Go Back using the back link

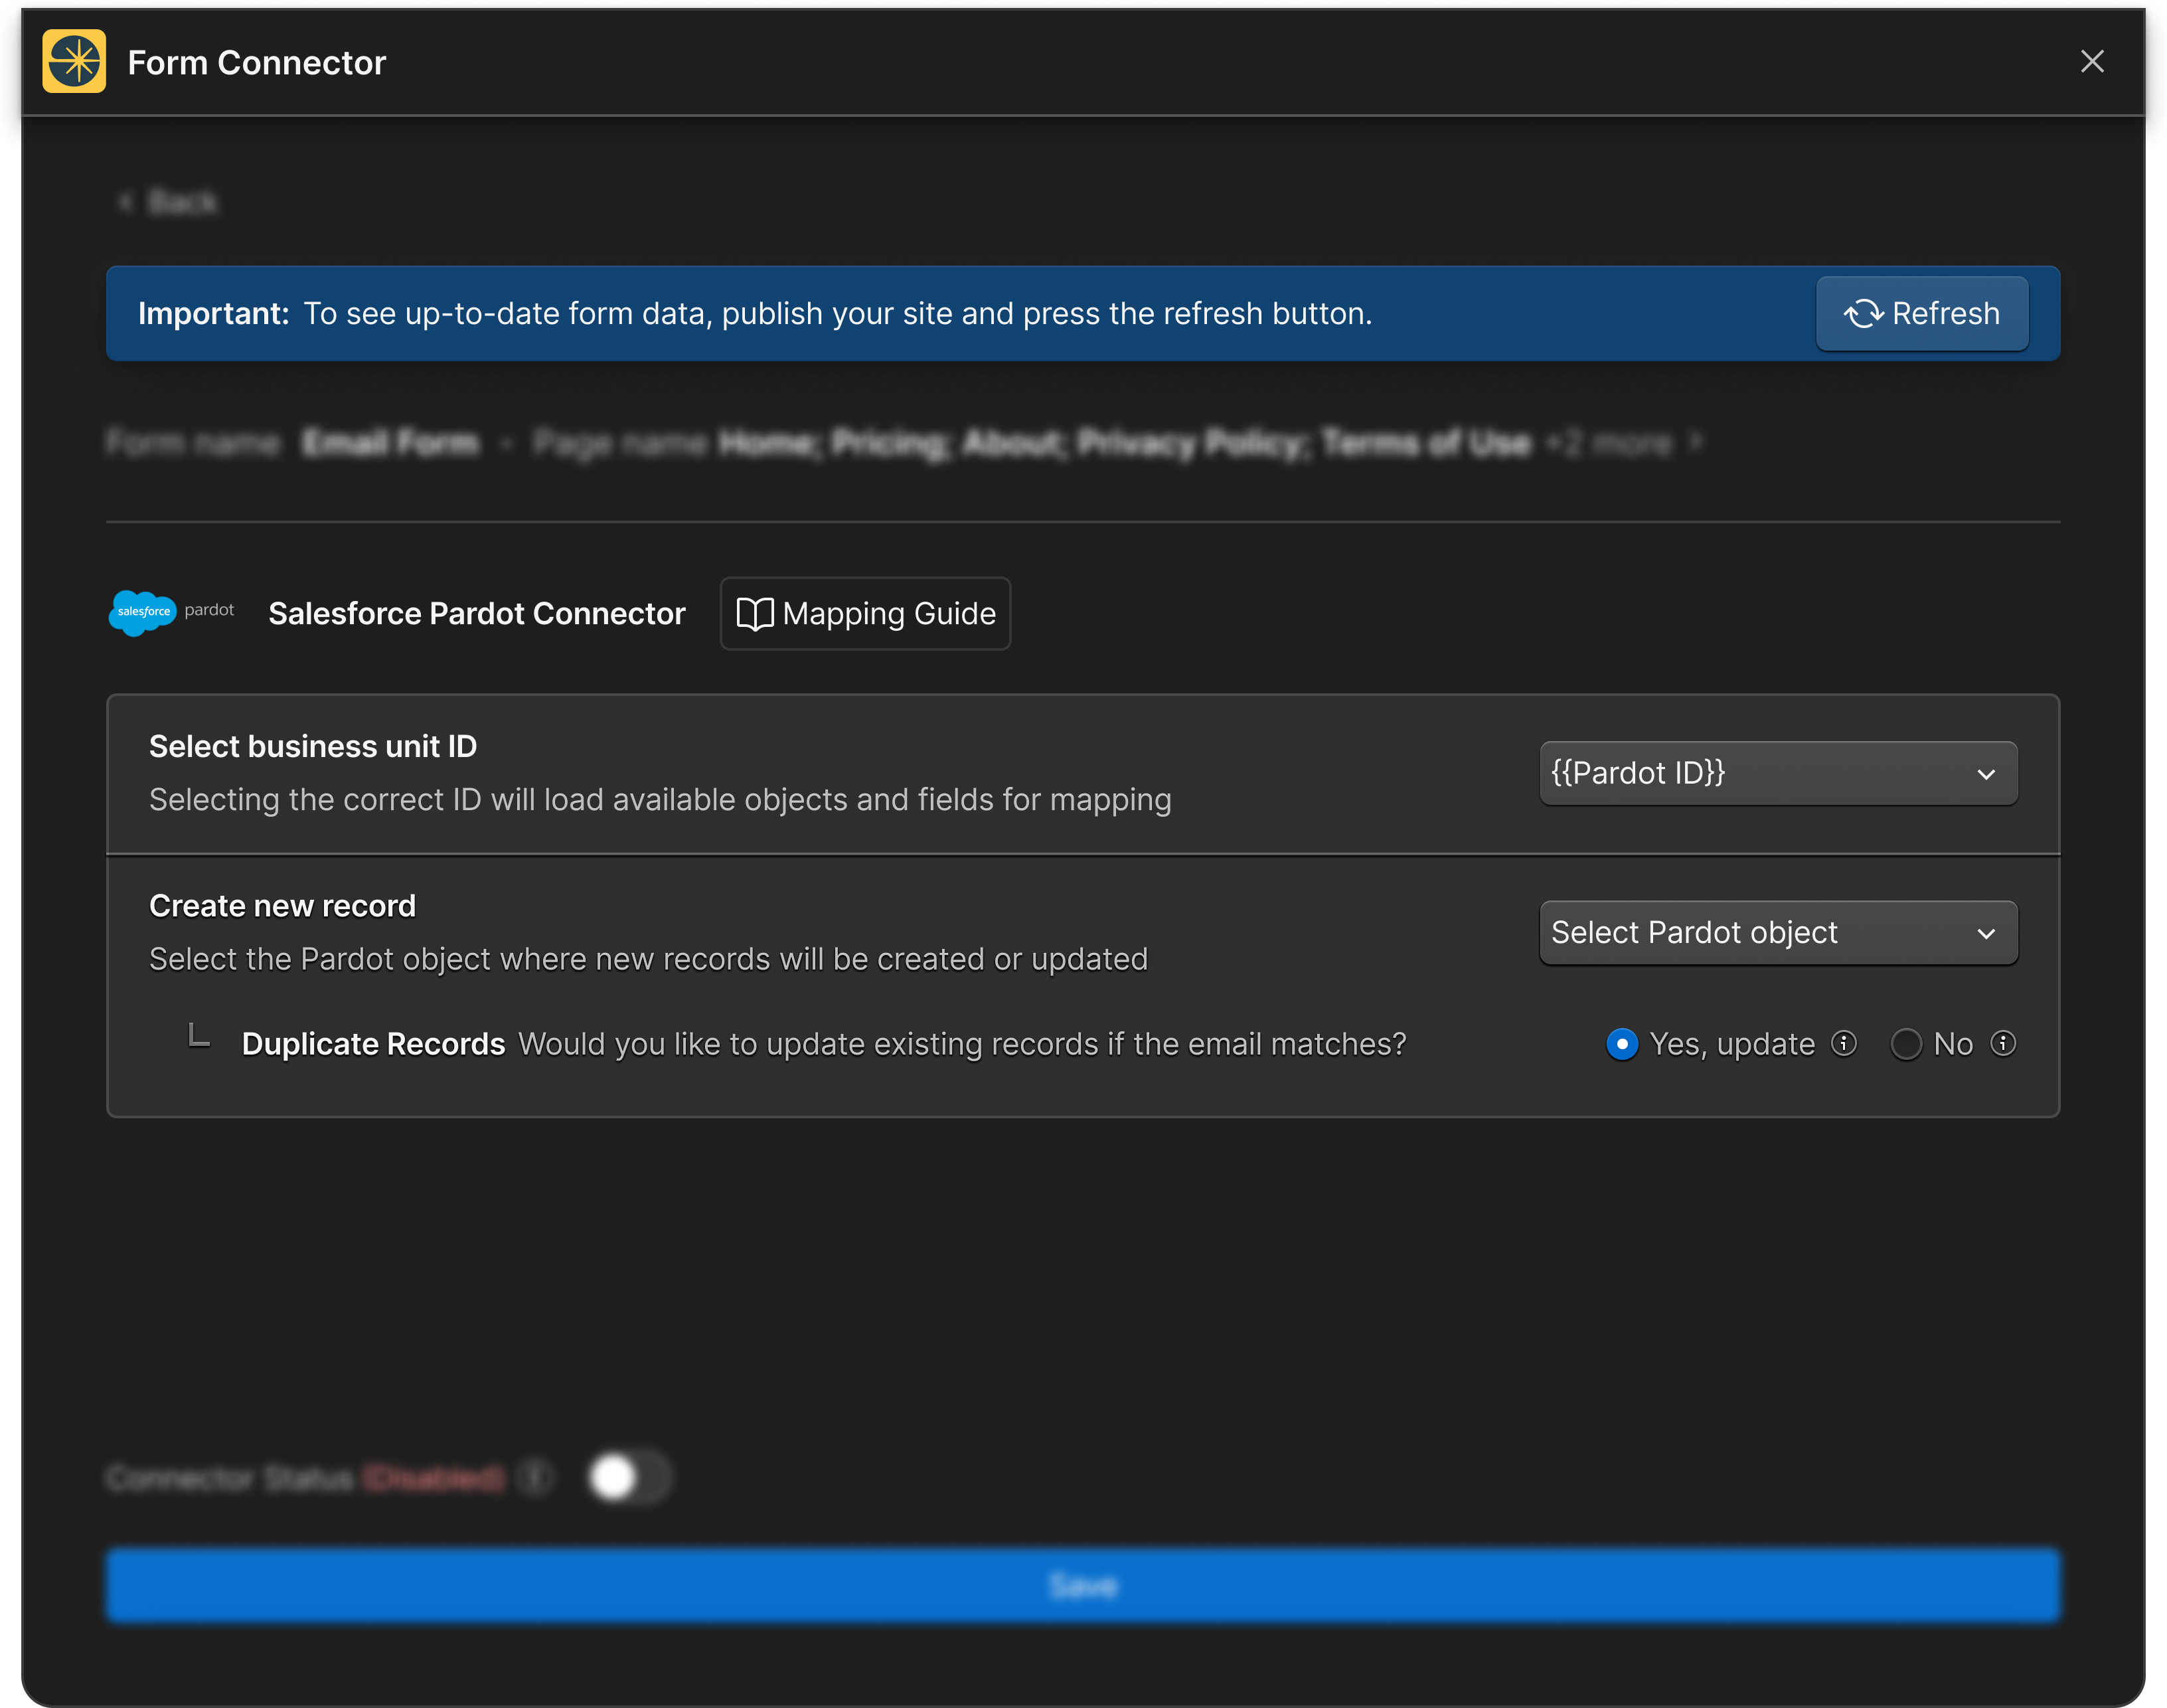168,203
